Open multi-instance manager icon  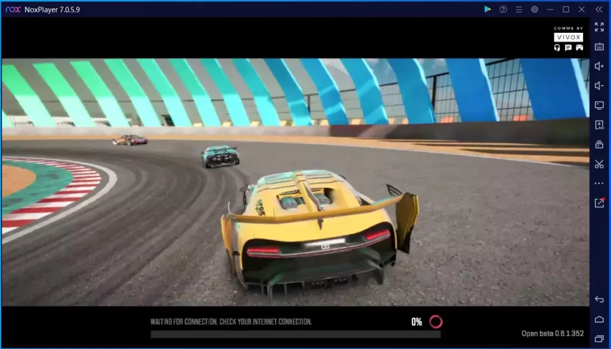point(599,144)
